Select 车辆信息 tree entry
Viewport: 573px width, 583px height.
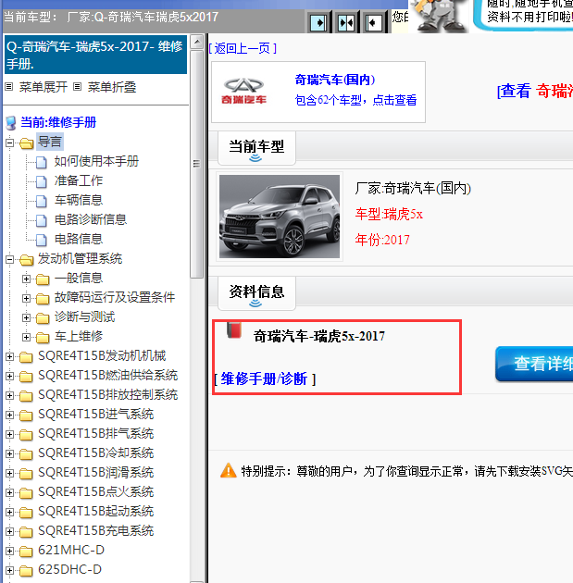click(79, 200)
